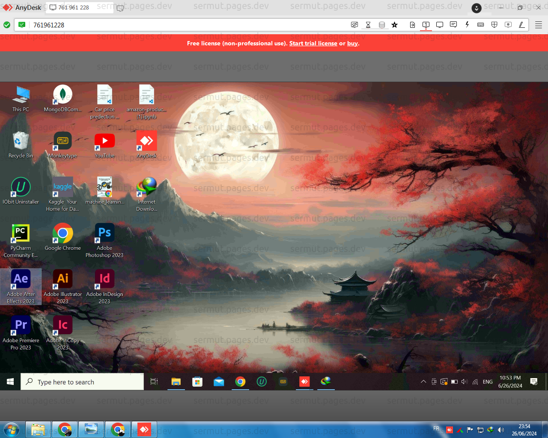Click the green connection status checkmark
The height and width of the screenshot is (438, 548).
pyautogui.click(x=7, y=24)
